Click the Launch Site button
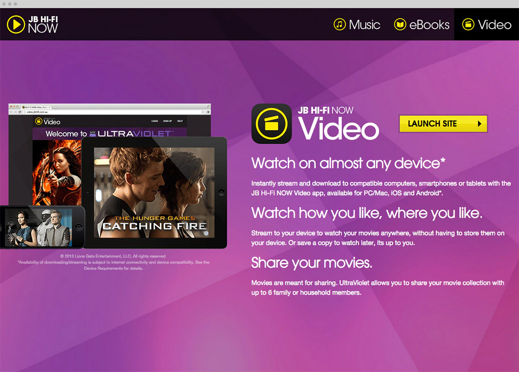Image resolution: width=519 pixels, height=372 pixels. [x=443, y=124]
